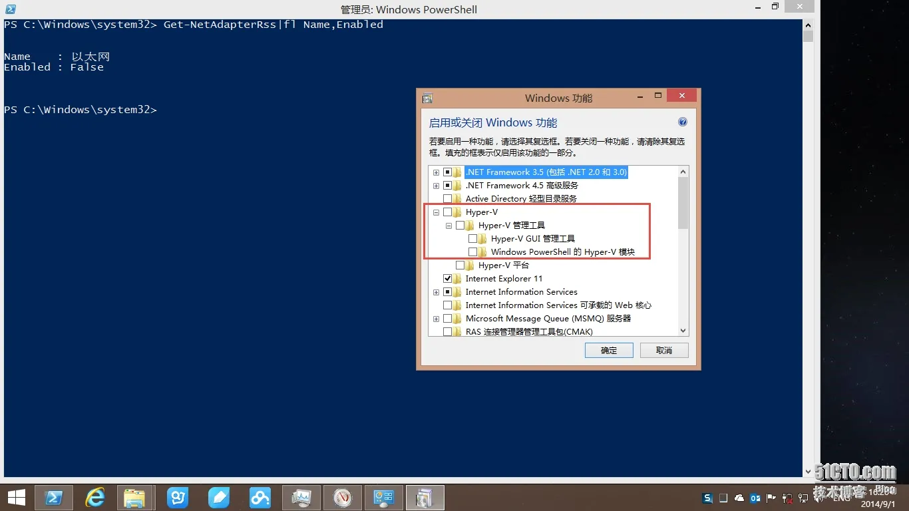Click the Hyper-V folder icon

(458, 212)
